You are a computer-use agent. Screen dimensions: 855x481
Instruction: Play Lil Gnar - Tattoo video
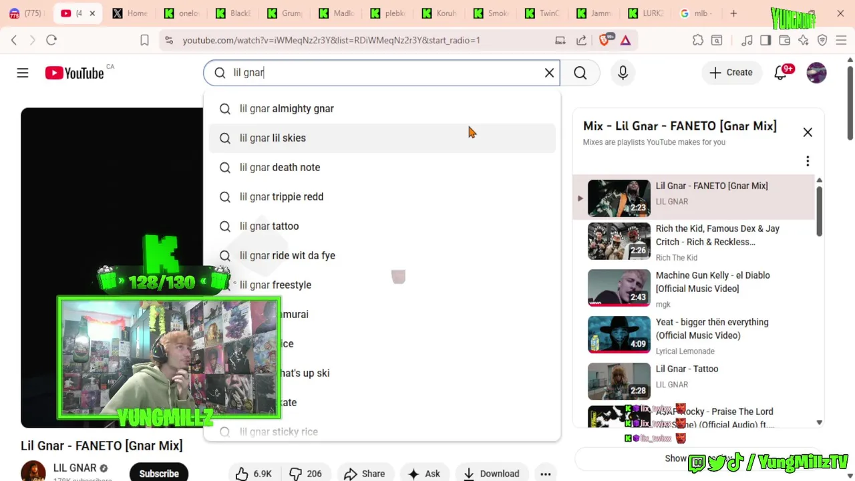tap(695, 381)
